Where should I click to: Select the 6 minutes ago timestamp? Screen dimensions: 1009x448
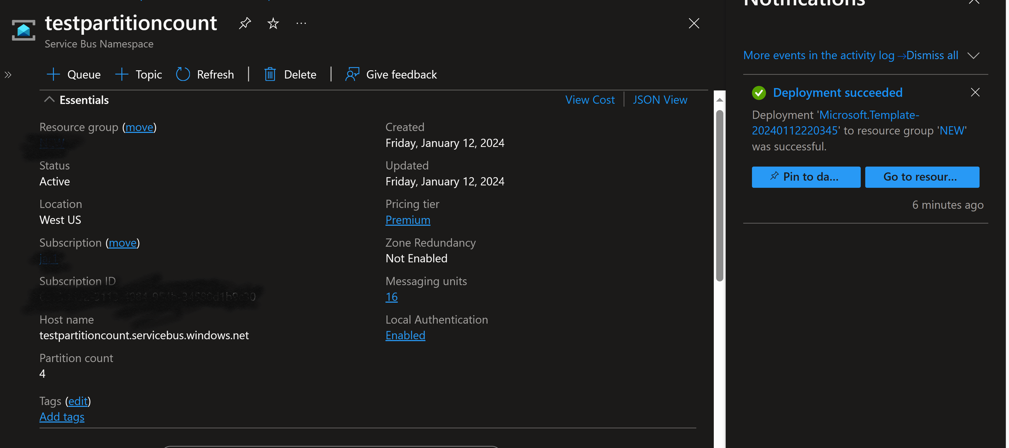(948, 205)
